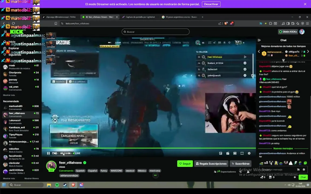Viewport: 311px width, 194px height.
Task: Click the share page icon in address bar
Action: [x=220, y=23]
